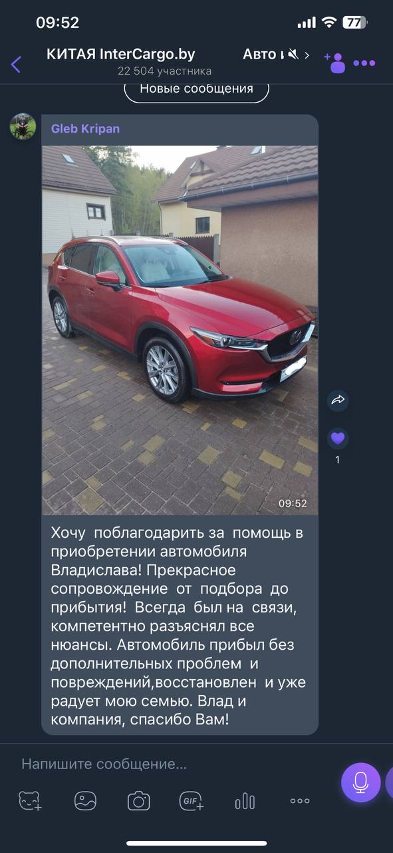Tap the back arrow icon
393x853 pixels.
coord(16,64)
